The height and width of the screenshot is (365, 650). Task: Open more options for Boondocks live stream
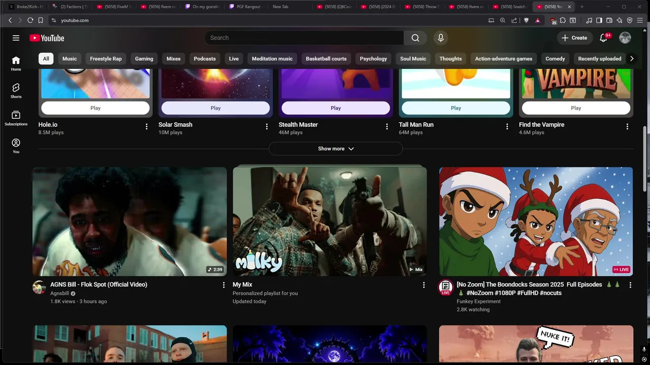click(630, 285)
